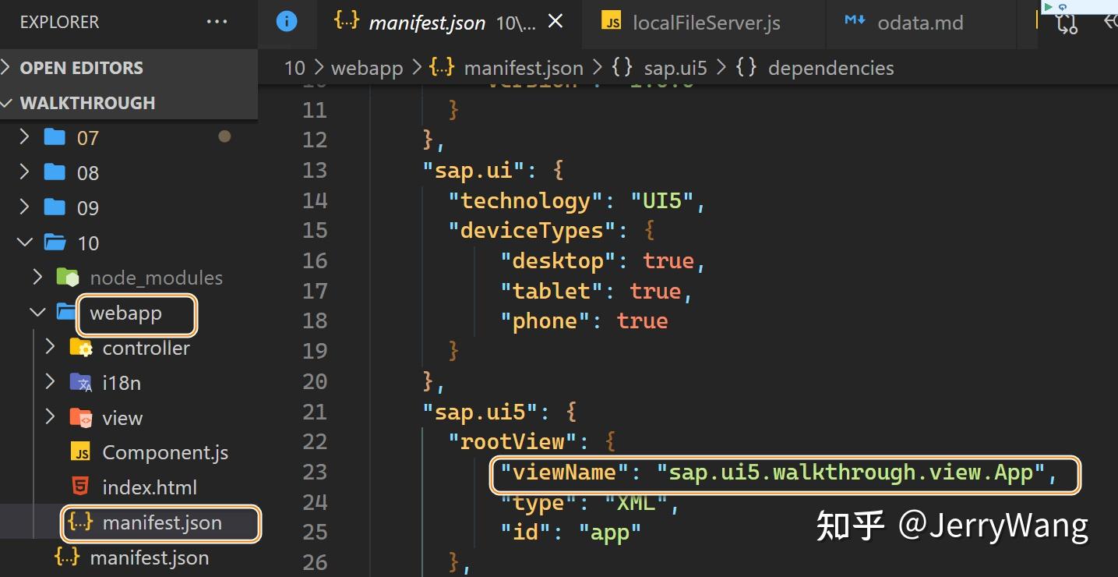Click the JavaScript icon beside Component.js

click(x=82, y=451)
